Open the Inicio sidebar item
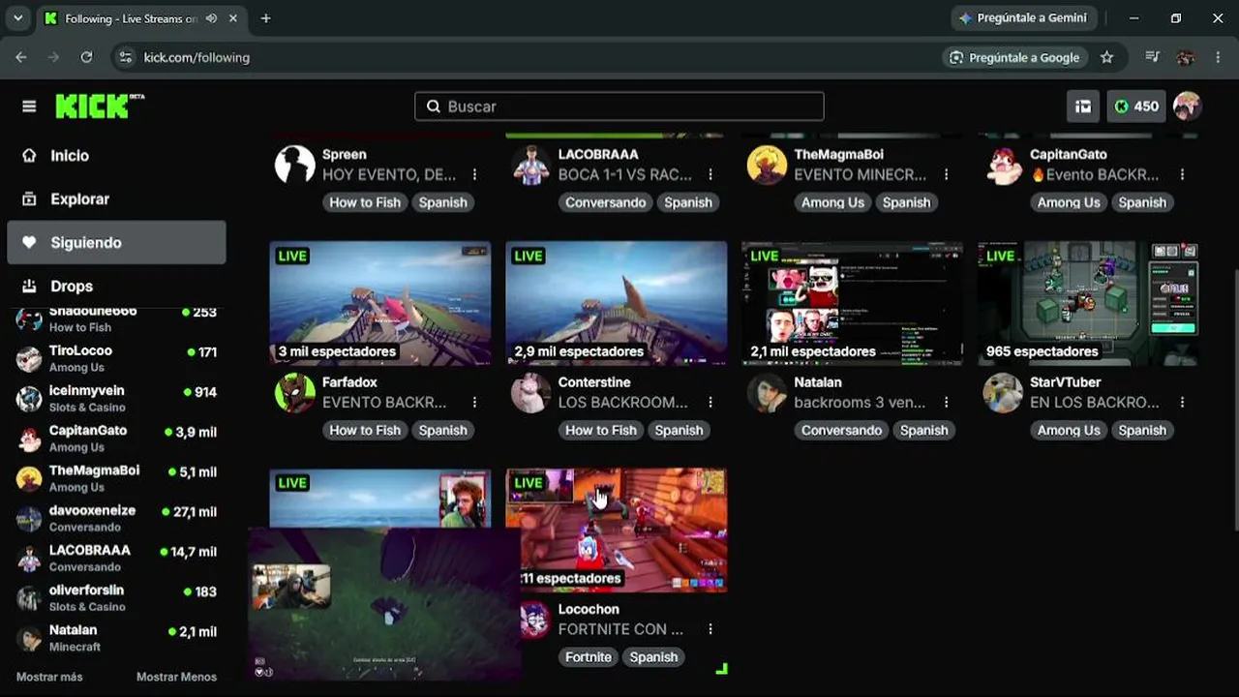This screenshot has width=1239, height=697. tap(116, 156)
